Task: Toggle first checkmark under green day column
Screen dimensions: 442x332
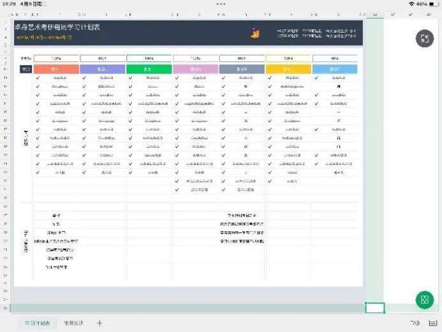Action: click(x=131, y=78)
